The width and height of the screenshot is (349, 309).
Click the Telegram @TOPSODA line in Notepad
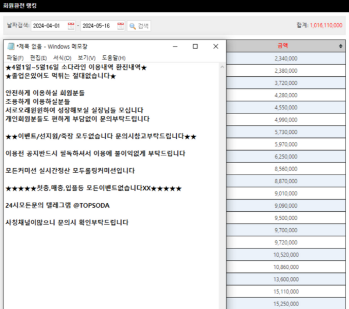click(x=57, y=205)
